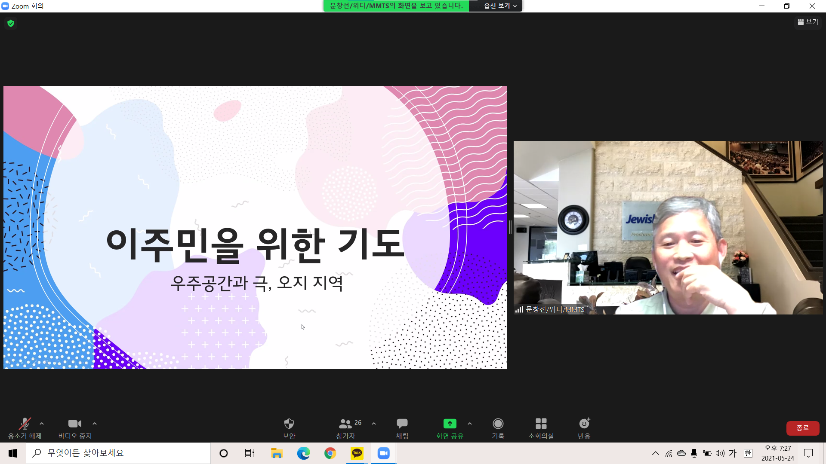
Task: Unmute microphone via 음소거 해제
Action: [x=25, y=424]
